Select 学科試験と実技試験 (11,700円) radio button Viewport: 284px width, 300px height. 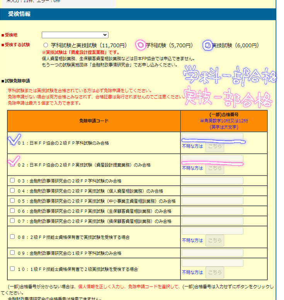pos(46,45)
